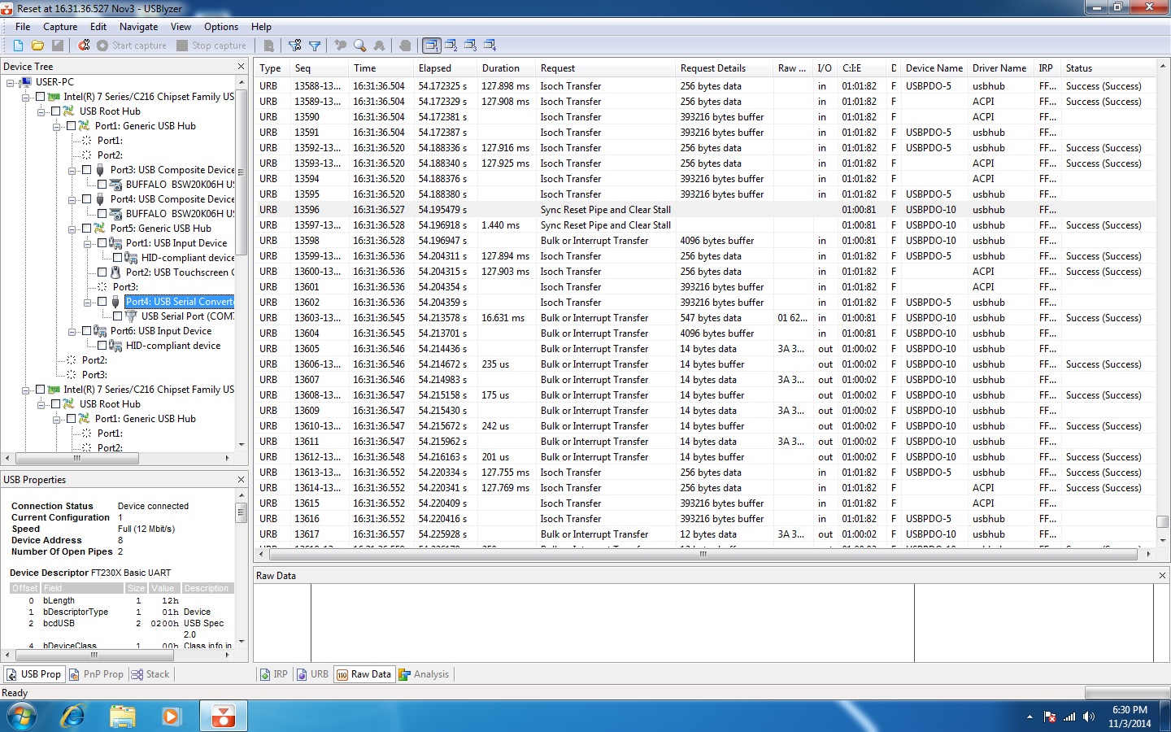The height and width of the screenshot is (732, 1171).
Task: Sort by the Elapsed column header
Action: click(446, 68)
